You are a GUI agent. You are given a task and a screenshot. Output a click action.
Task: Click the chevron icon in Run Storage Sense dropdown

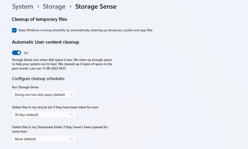pos(72,95)
